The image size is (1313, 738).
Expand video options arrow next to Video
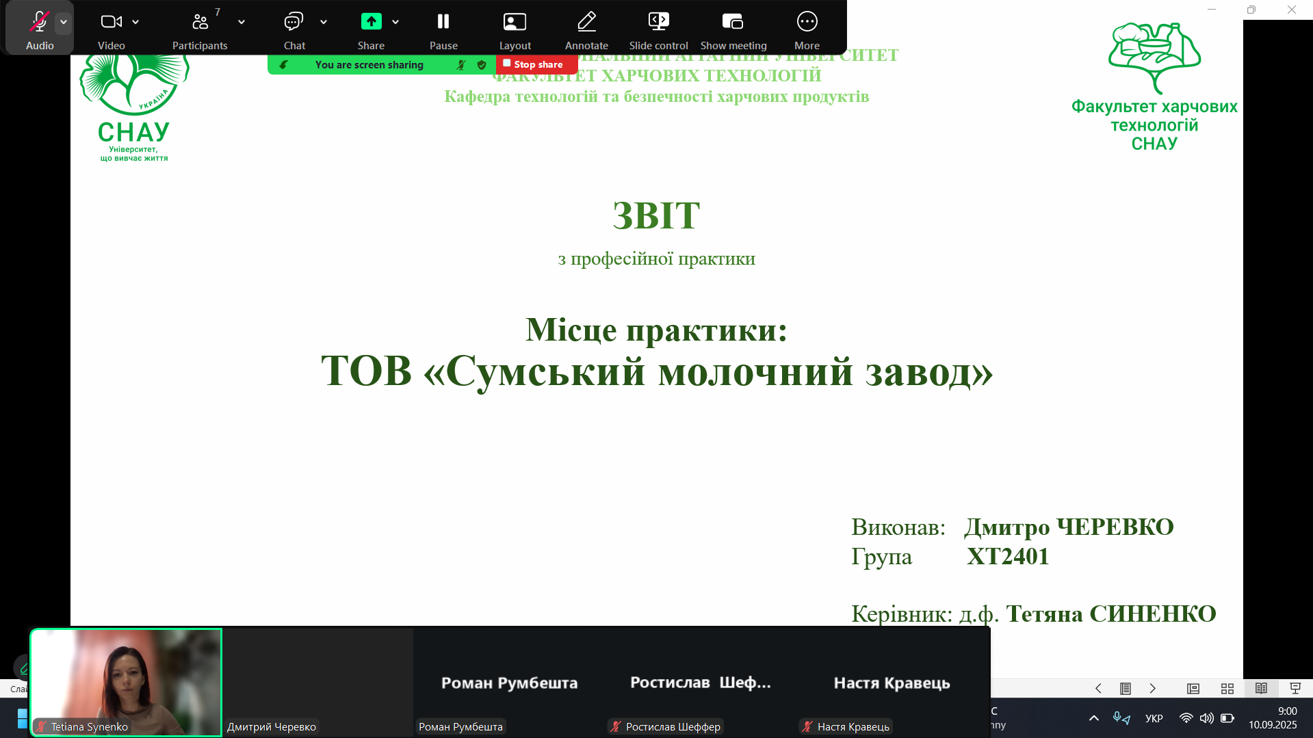coord(135,22)
